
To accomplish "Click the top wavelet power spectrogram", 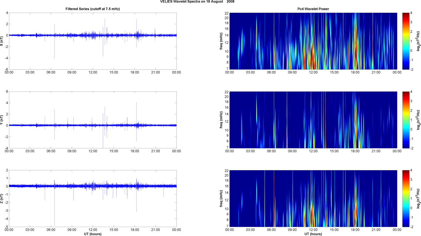I will [313, 41].
